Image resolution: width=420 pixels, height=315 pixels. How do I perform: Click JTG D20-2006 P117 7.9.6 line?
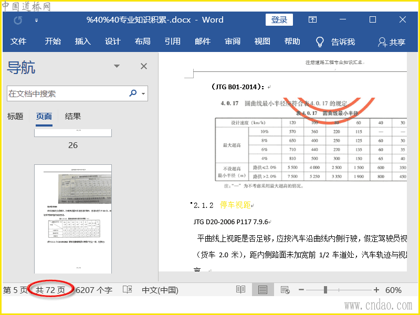231,222
